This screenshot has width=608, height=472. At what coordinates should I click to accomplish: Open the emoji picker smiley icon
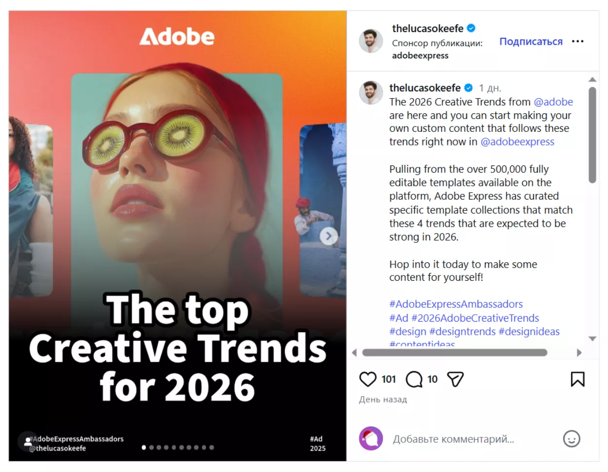571,439
